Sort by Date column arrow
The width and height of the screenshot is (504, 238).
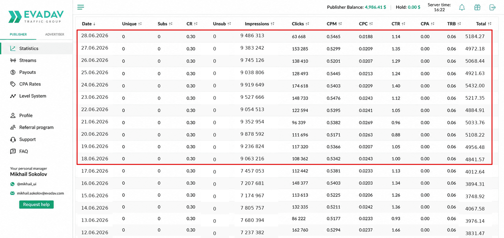(94, 24)
